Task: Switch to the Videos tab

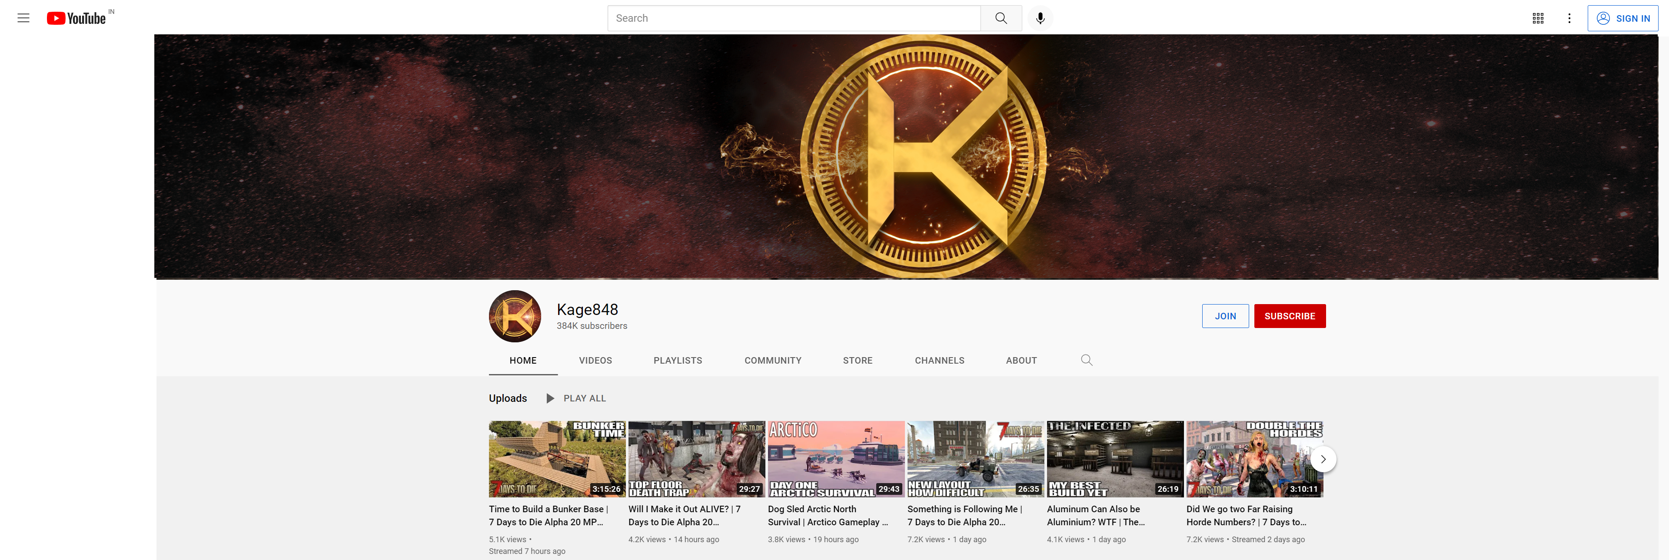Action: coord(595,360)
